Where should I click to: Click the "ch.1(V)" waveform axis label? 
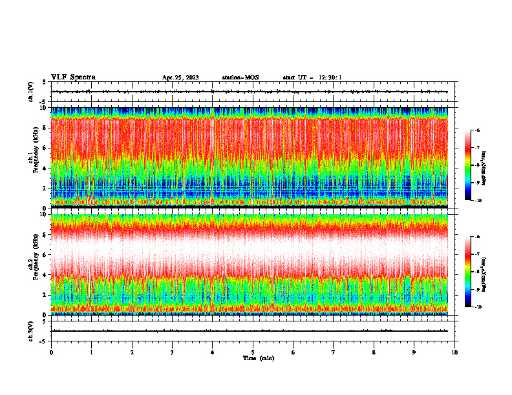pos(31,92)
